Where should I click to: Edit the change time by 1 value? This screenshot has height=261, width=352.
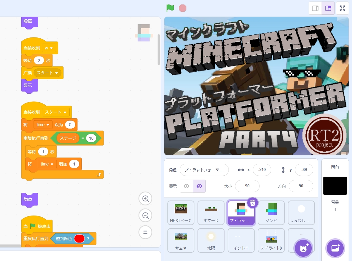point(74,164)
